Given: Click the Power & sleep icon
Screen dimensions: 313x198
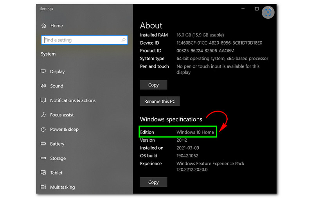Looking at the screenshot, I should (x=43, y=129).
